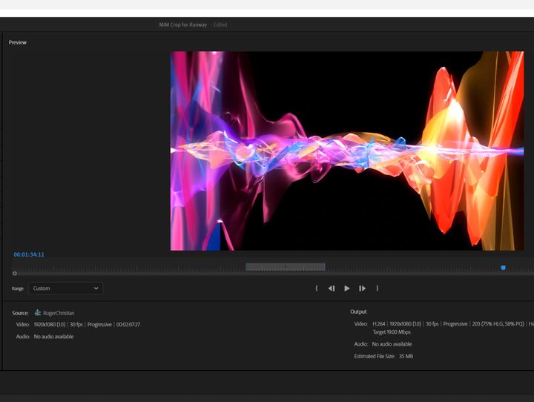Step forward one frame

(362, 289)
